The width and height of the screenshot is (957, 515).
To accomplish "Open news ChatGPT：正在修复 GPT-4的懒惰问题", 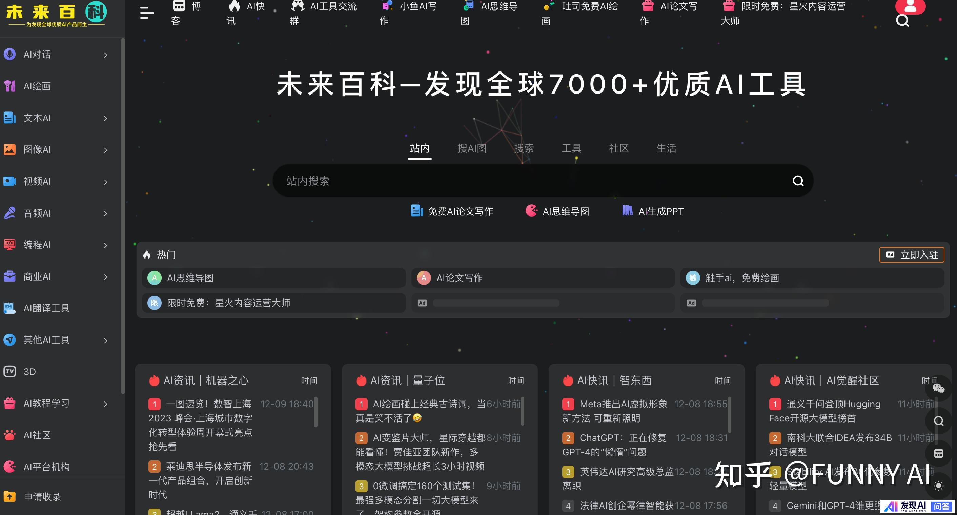I will (614, 445).
